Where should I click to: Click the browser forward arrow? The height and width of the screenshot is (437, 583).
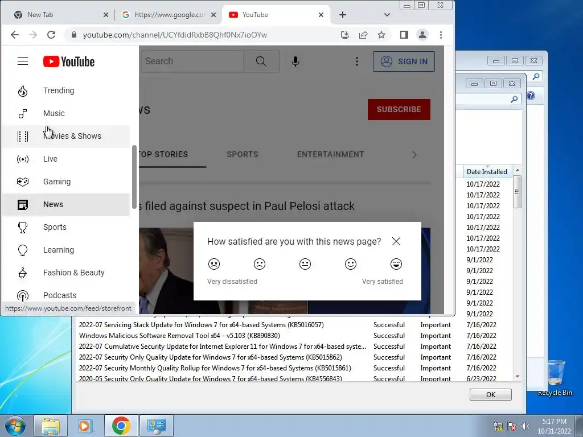[x=33, y=35]
